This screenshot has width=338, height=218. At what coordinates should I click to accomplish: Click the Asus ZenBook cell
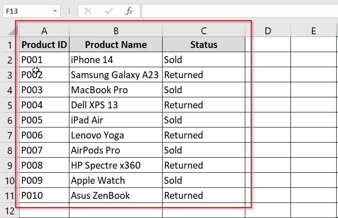point(116,195)
